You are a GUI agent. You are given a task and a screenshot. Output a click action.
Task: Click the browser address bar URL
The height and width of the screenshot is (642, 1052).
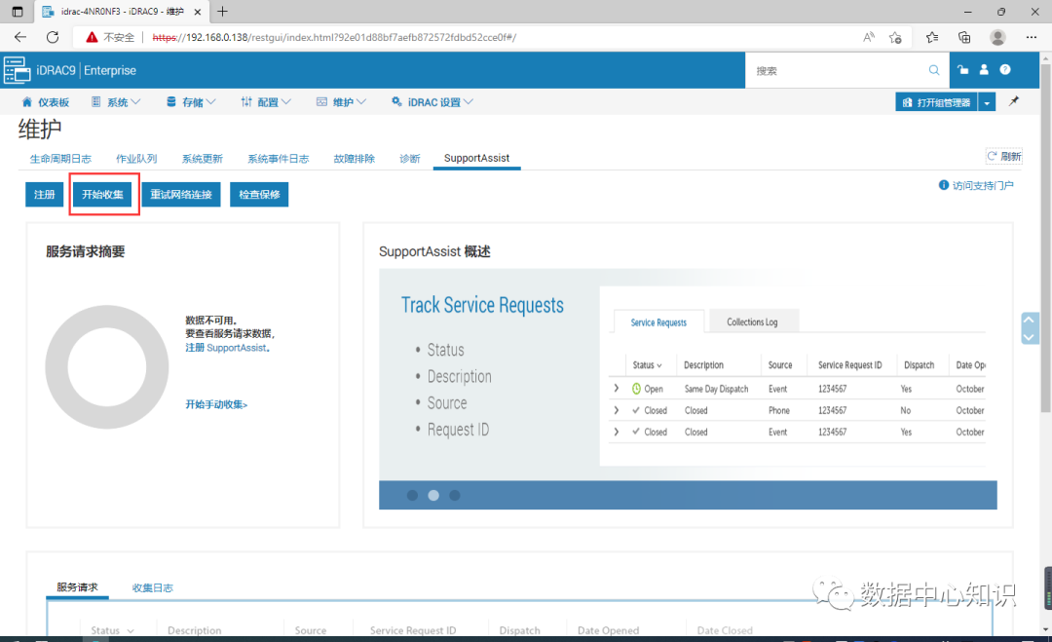pyautogui.click(x=334, y=38)
